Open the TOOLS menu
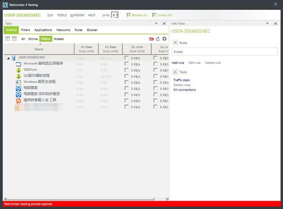This screenshot has width=283, height=209. coord(62,15)
